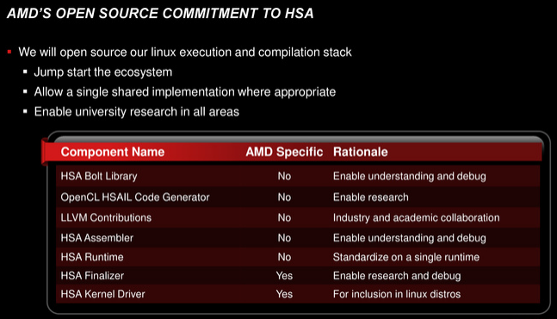Click 'Yes' in the HSA Kernel Driver row
557x319 pixels.
(284, 294)
